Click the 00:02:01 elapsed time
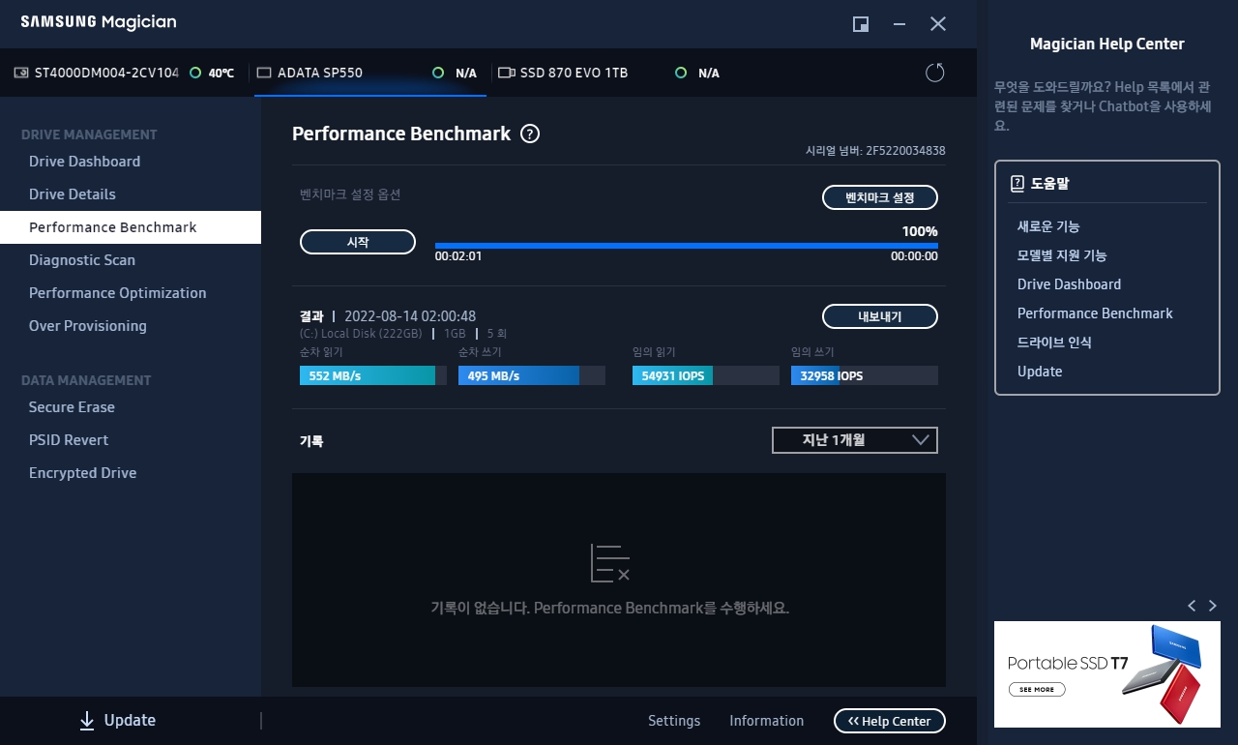The width and height of the screenshot is (1238, 745). (x=458, y=256)
